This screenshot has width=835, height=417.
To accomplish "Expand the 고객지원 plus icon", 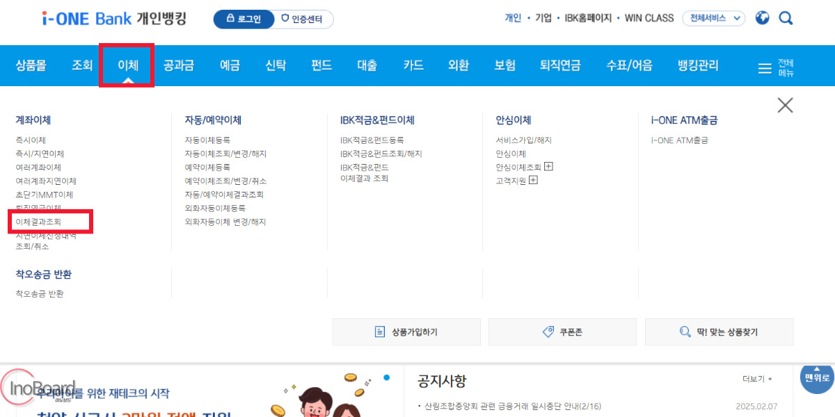I will click(x=534, y=180).
